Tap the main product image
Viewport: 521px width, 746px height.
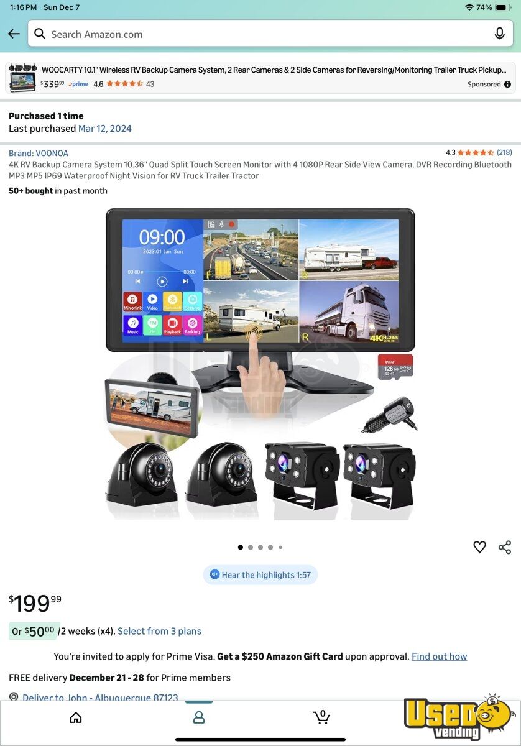tap(260, 364)
